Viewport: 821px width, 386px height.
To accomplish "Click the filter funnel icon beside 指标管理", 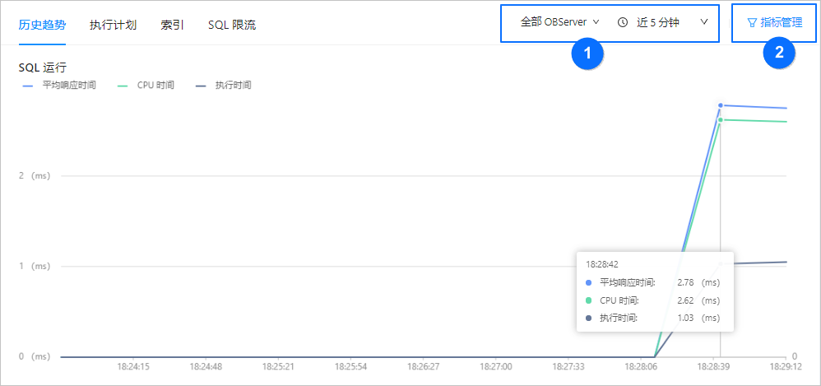I will click(752, 23).
